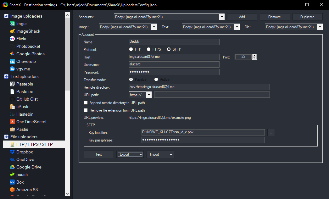
Task: Open Google Photos uploader icon
Action: (x=12, y=54)
